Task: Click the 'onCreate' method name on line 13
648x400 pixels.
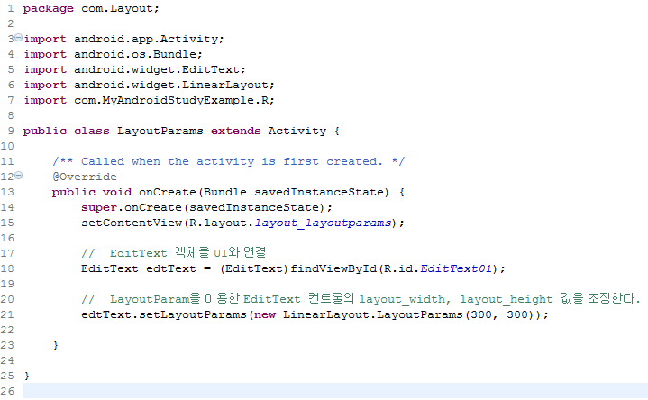Action: point(167,192)
